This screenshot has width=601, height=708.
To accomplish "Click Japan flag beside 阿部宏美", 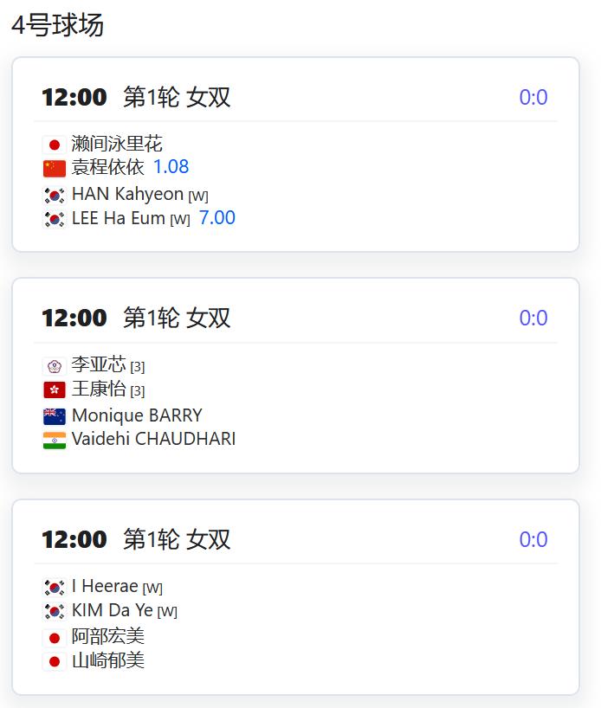I will click(55, 638).
